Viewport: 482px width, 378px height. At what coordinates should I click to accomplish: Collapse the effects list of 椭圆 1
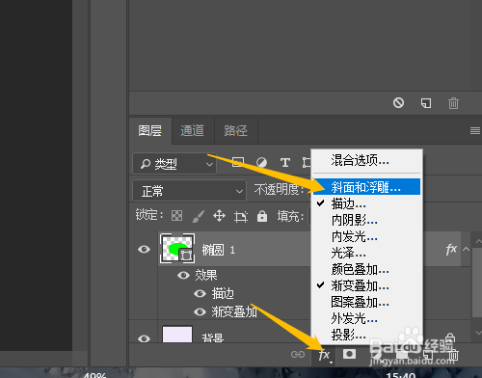point(466,249)
